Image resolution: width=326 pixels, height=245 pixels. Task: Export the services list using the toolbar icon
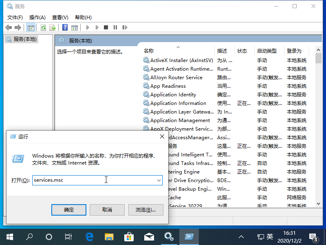click(53, 27)
